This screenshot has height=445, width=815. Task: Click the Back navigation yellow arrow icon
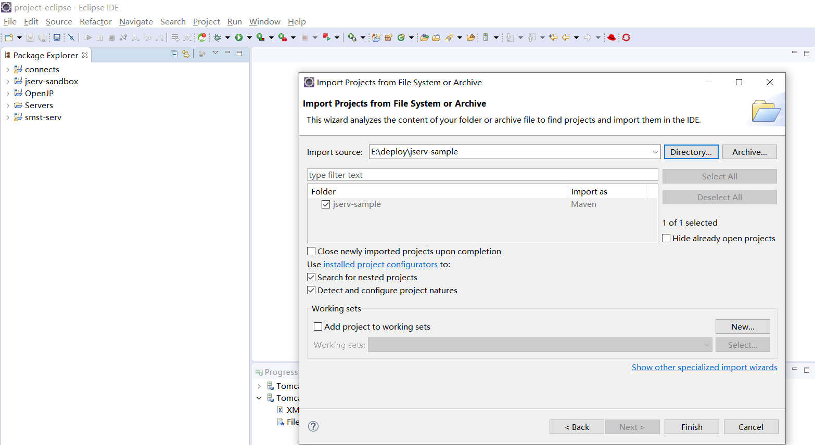[566, 37]
